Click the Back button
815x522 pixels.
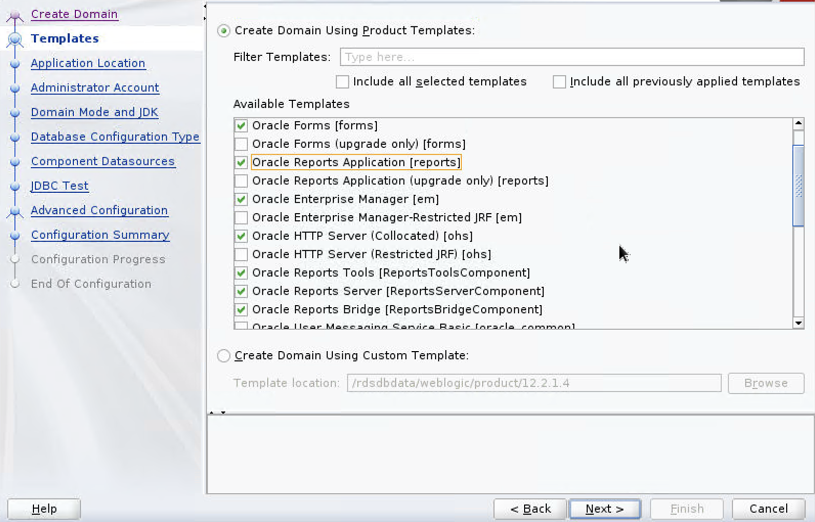point(530,509)
